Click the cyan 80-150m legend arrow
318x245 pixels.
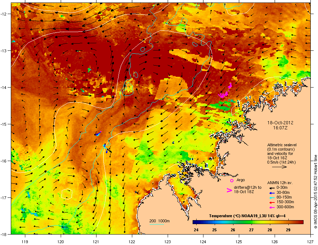(x=272, y=198)
